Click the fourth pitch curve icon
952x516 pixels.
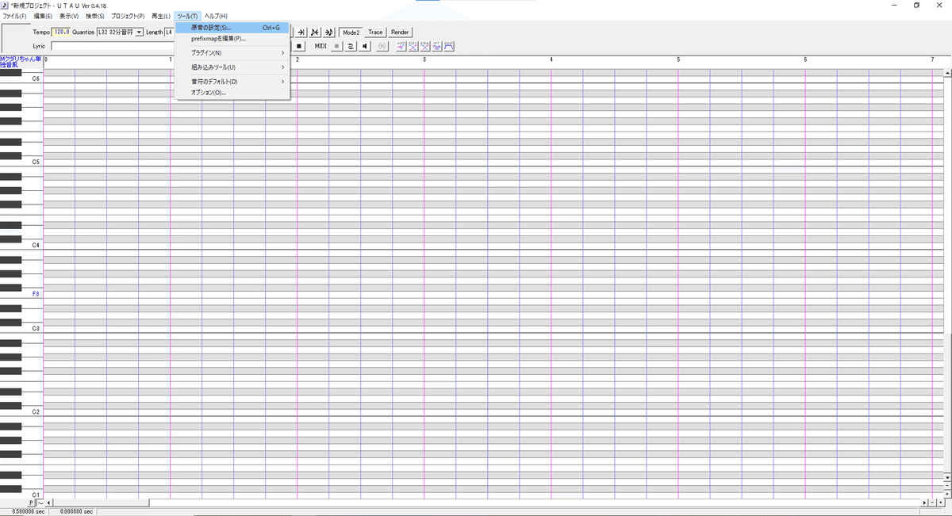(437, 46)
